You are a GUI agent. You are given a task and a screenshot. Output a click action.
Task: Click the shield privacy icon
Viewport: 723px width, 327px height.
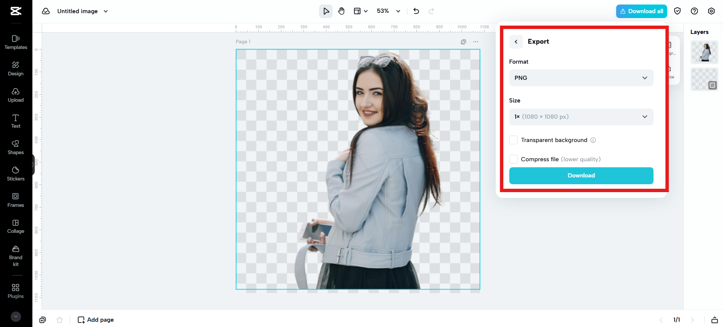[677, 11]
